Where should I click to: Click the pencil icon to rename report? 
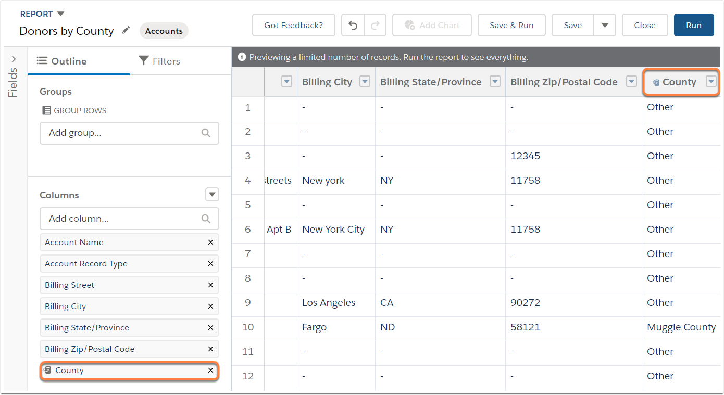tap(126, 31)
